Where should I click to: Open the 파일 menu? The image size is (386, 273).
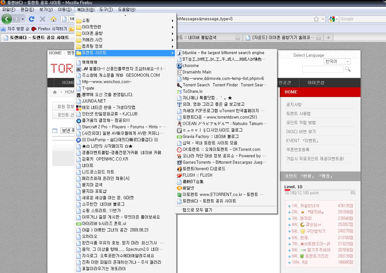[x=9, y=10]
